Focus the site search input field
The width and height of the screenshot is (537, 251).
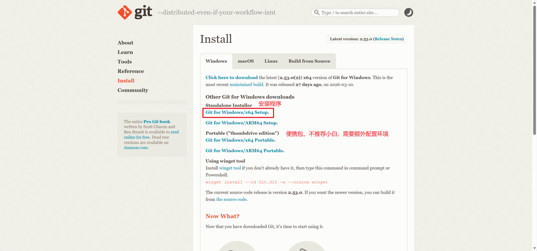pos(358,13)
